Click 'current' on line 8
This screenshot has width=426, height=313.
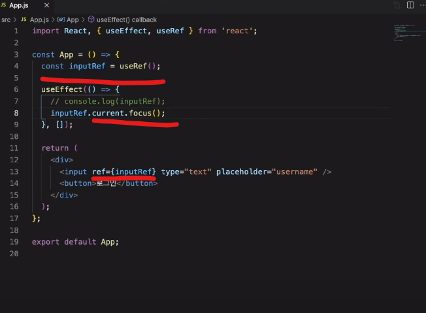coord(108,113)
